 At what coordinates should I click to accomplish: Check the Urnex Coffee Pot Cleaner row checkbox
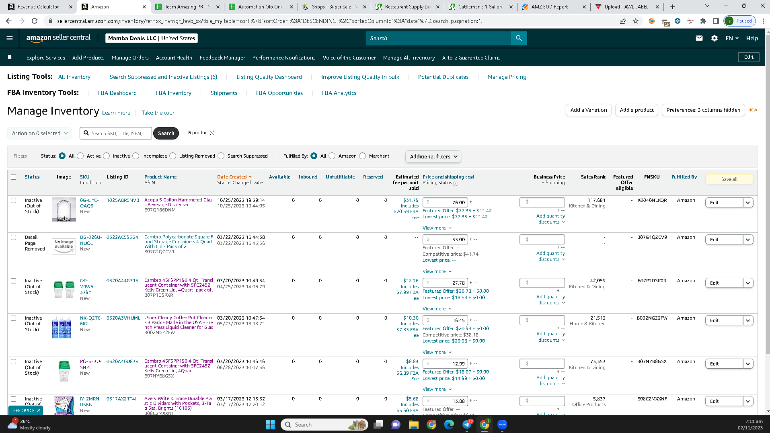pos(14,318)
